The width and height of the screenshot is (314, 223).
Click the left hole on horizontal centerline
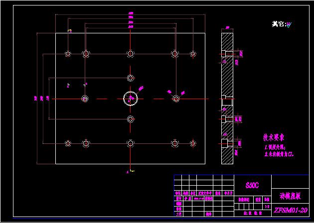pos(85,99)
